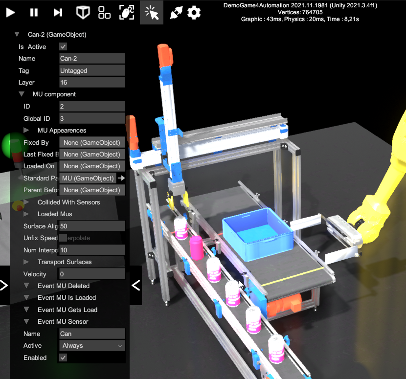Viewport: 406px width, 379px height.
Task: Pause the running simulation
Action: tap(34, 13)
